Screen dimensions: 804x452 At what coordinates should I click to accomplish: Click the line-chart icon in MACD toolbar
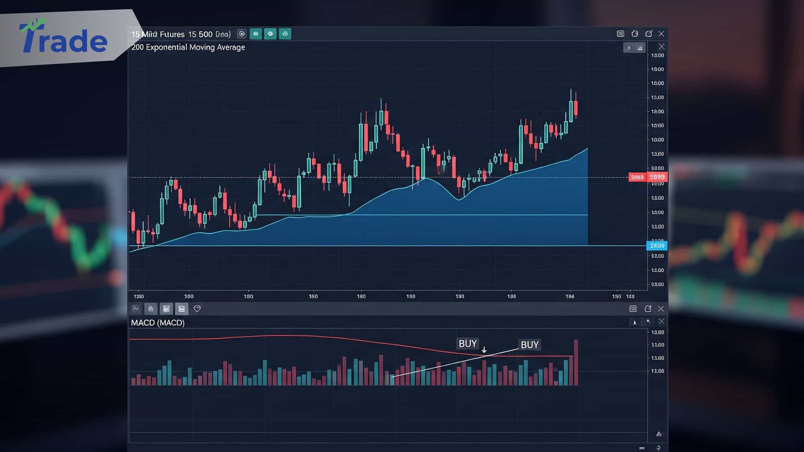pos(136,309)
